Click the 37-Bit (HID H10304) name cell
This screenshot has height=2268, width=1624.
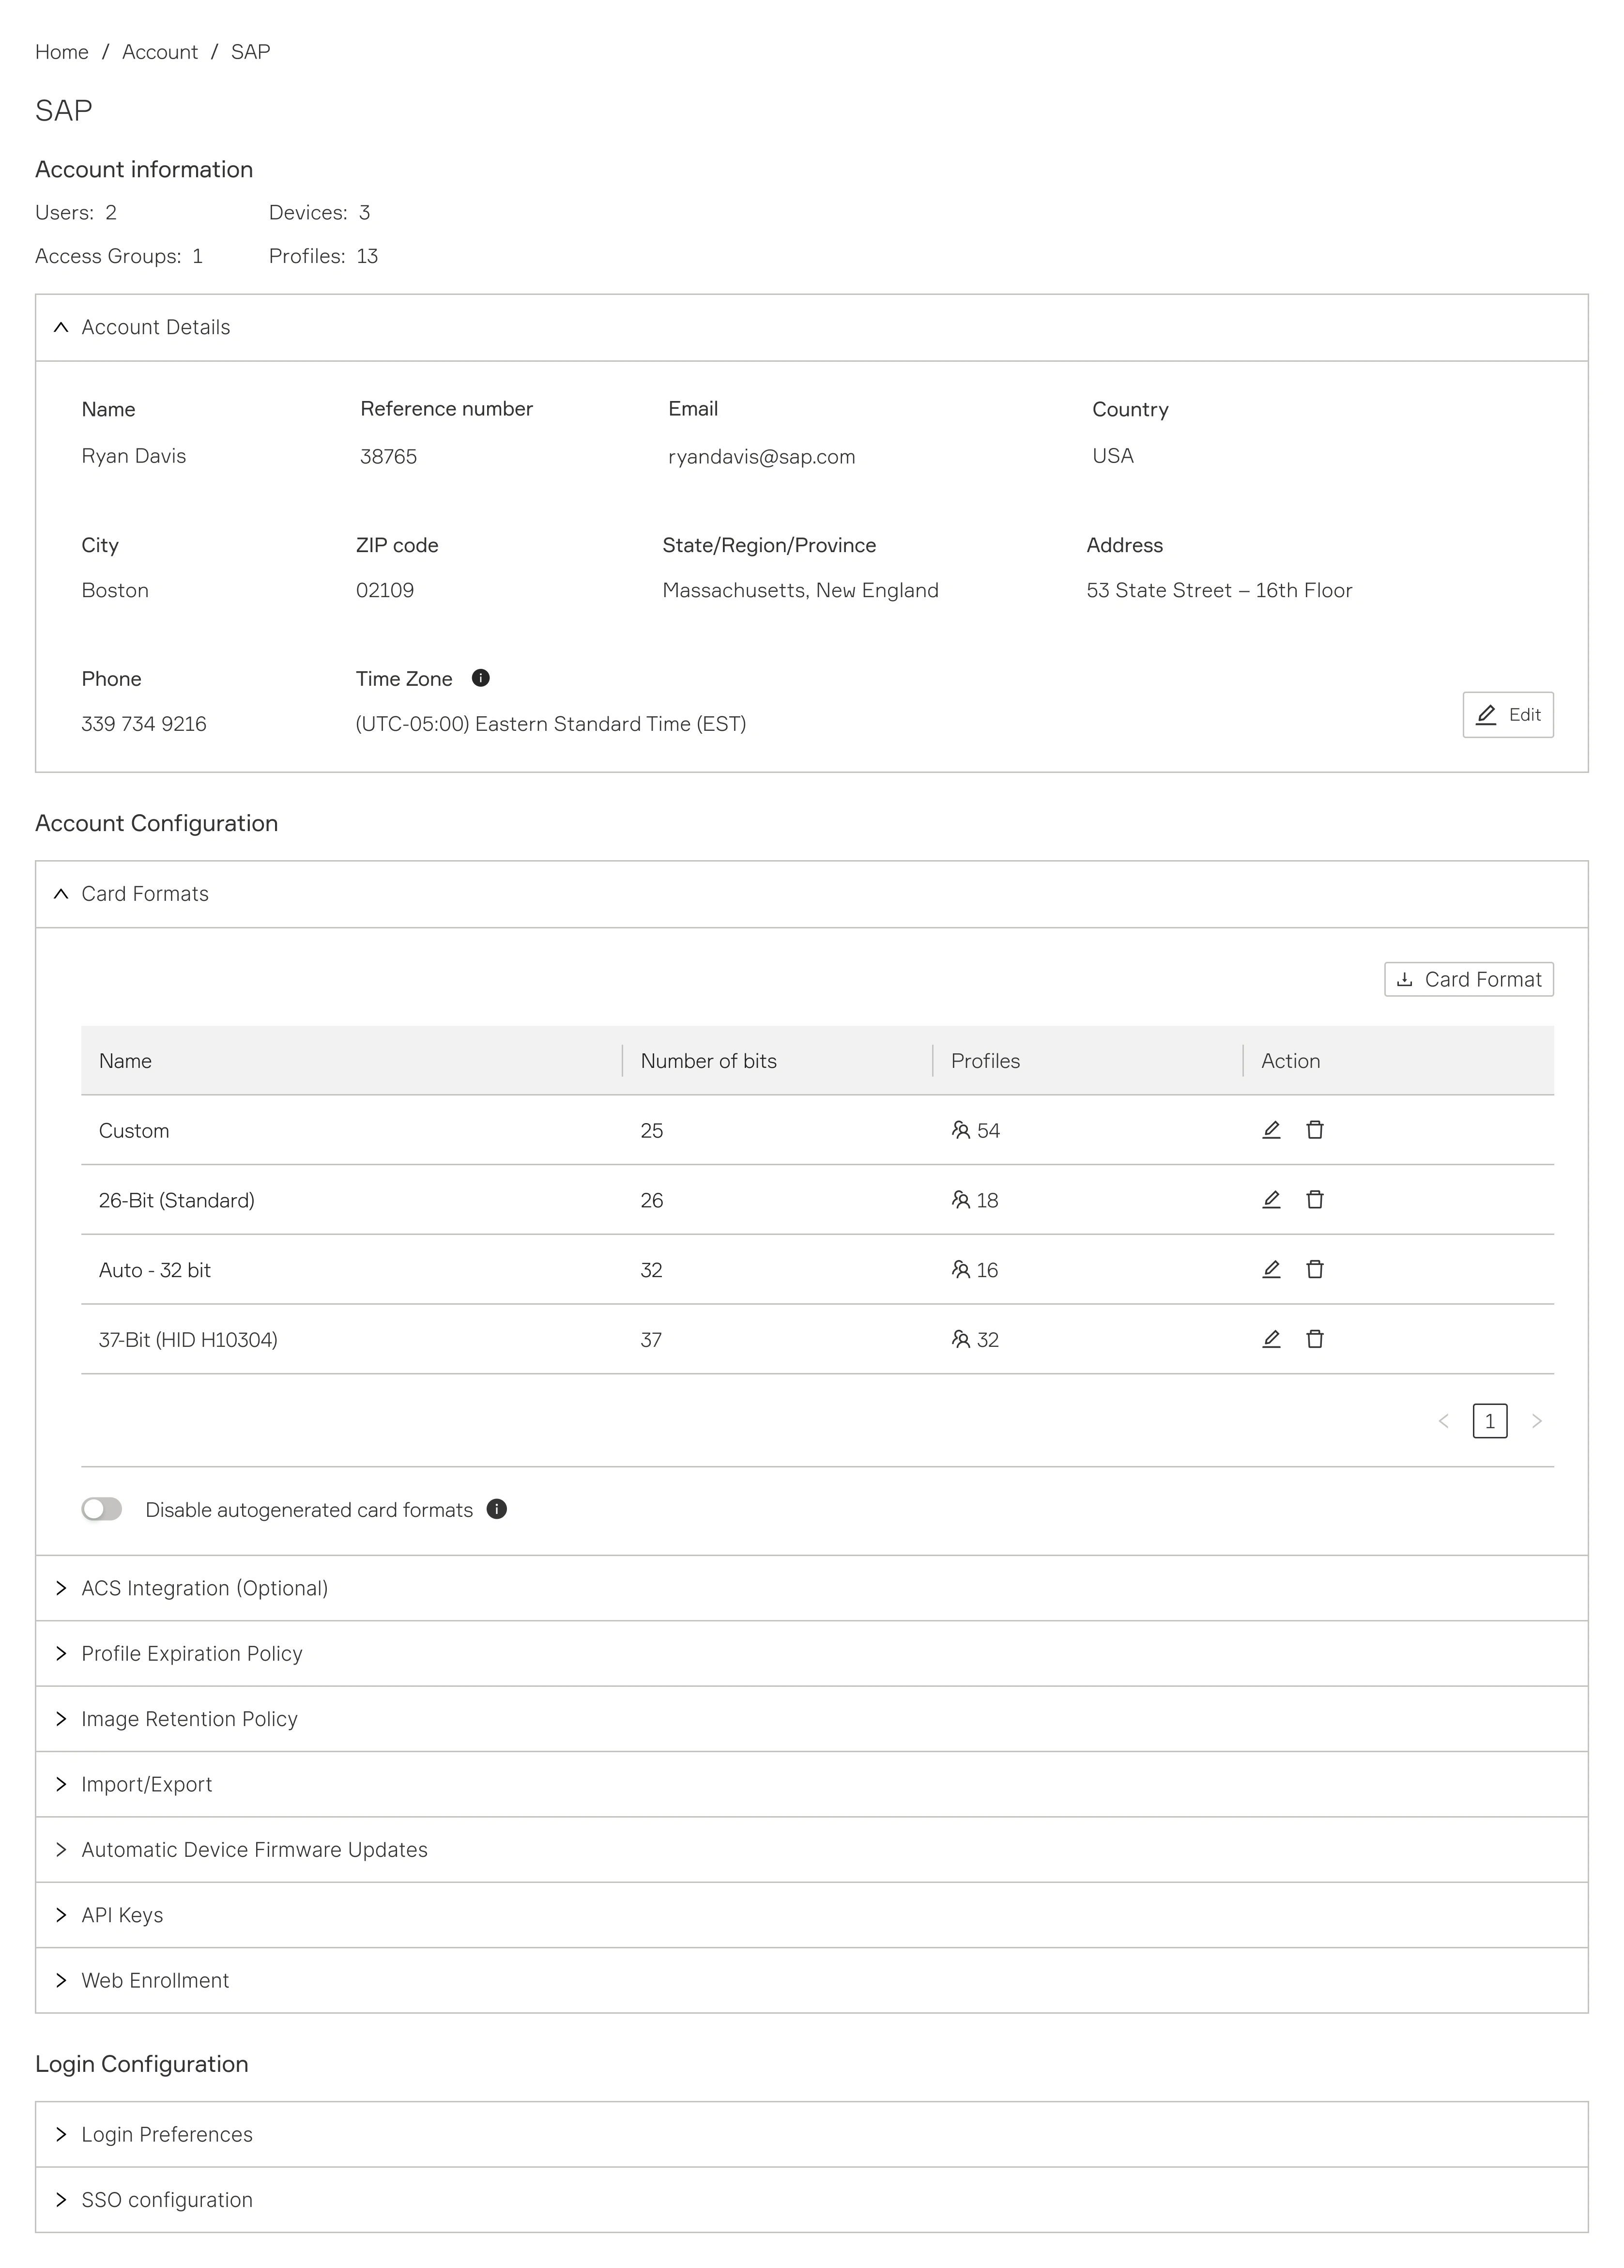(188, 1340)
